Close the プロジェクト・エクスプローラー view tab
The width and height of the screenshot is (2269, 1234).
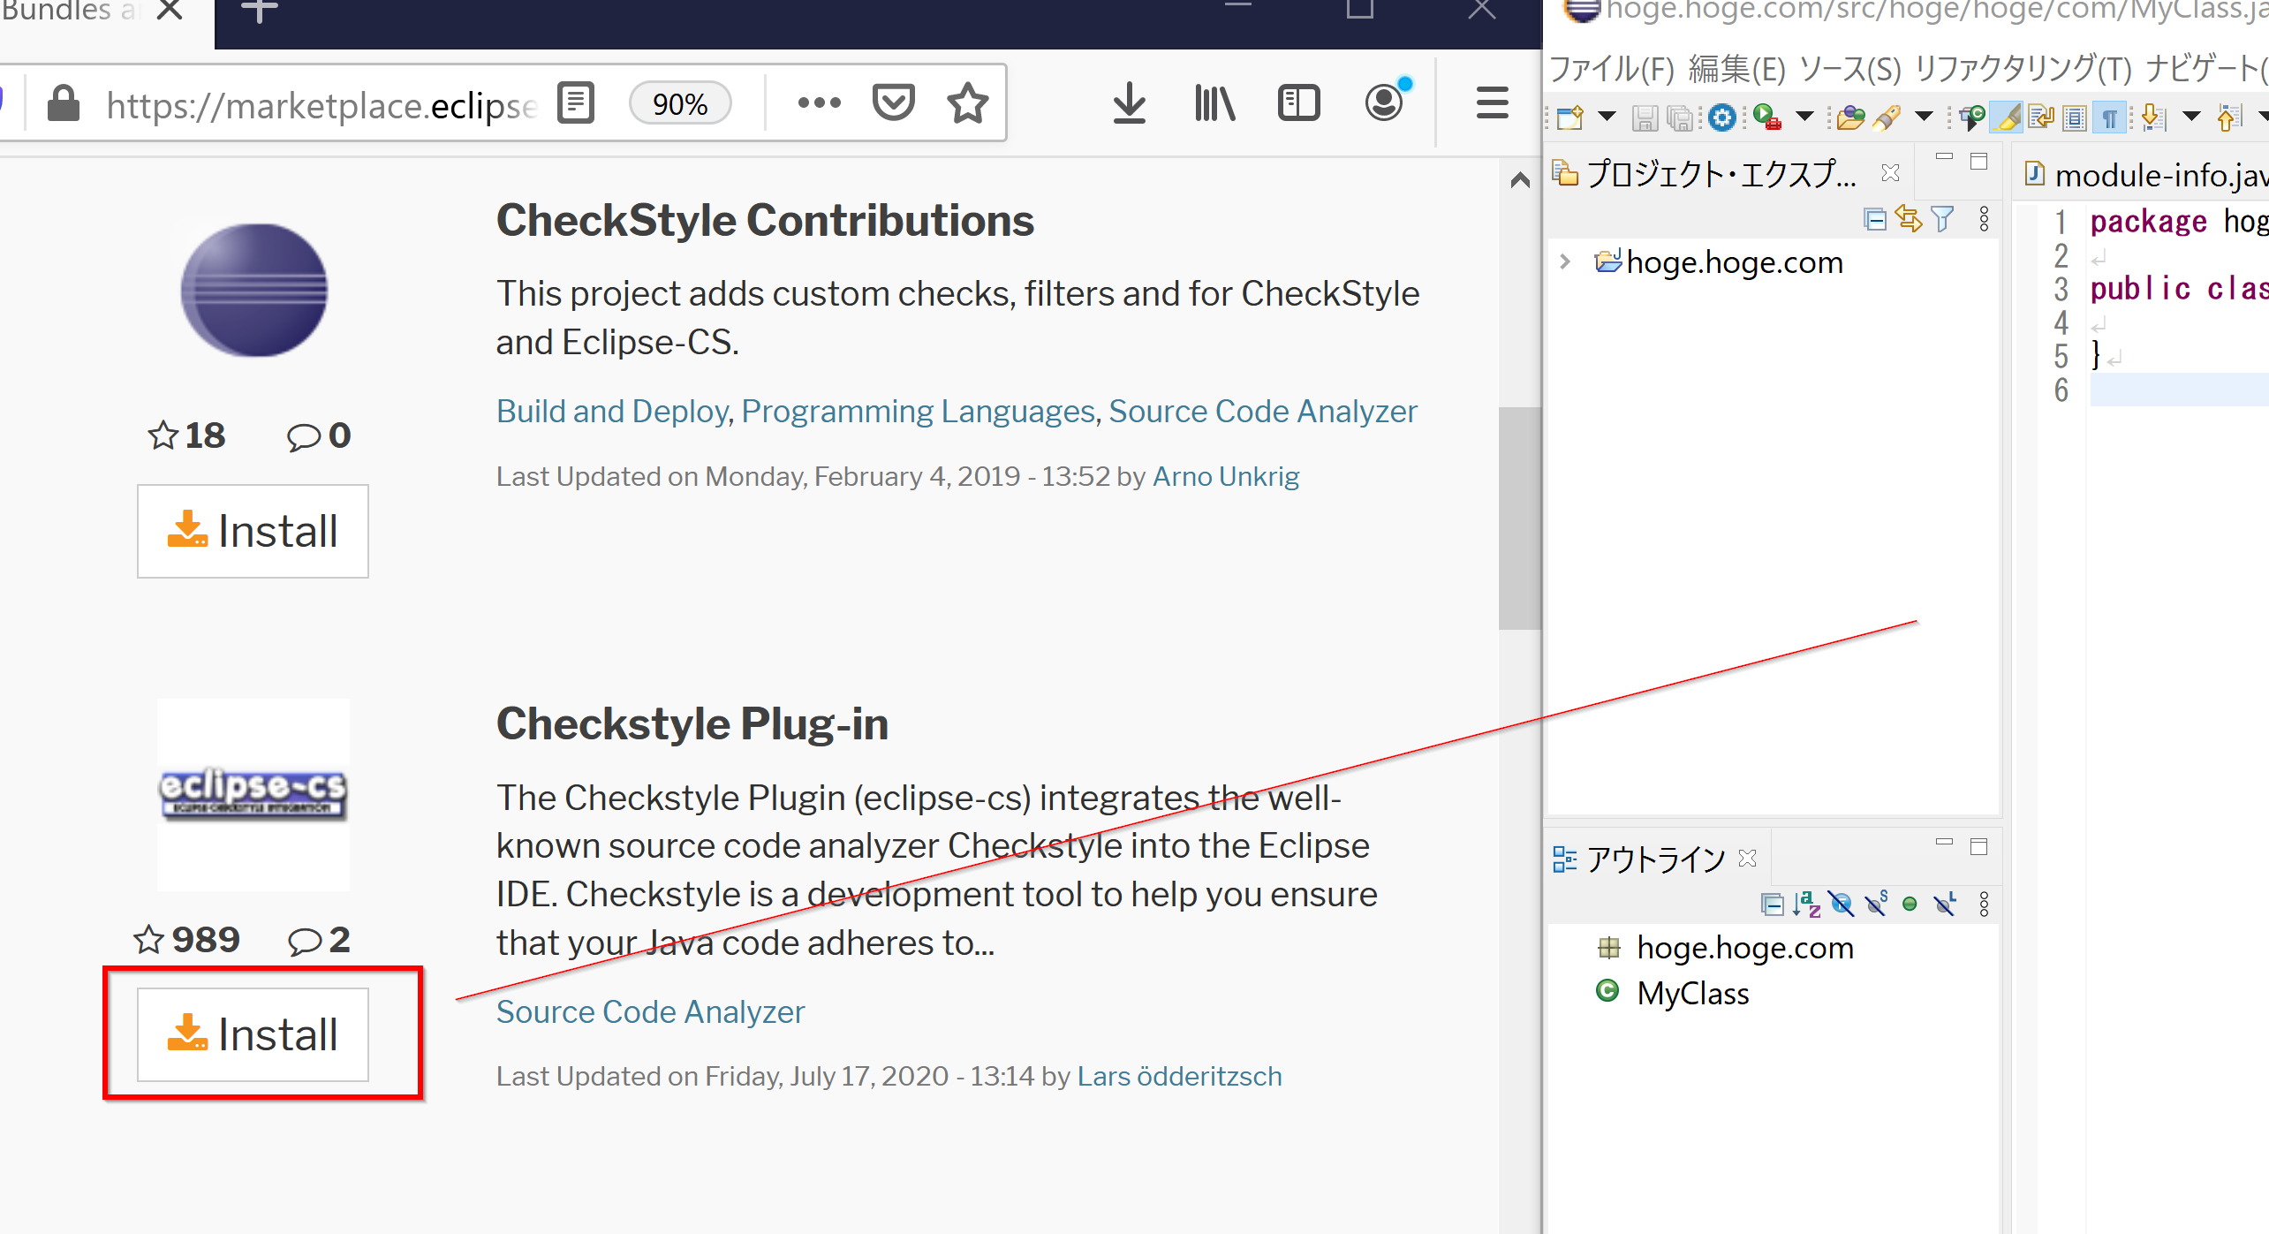[1890, 172]
